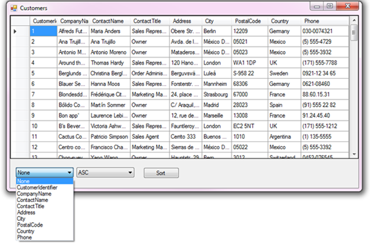Click the 'Martín Sommer' cell

click(x=110, y=105)
